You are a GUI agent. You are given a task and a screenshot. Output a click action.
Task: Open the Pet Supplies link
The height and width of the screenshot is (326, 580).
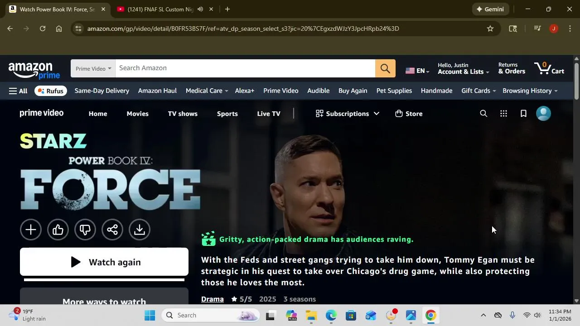(x=394, y=91)
